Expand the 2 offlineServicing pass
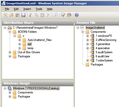 (x=87, y=40)
